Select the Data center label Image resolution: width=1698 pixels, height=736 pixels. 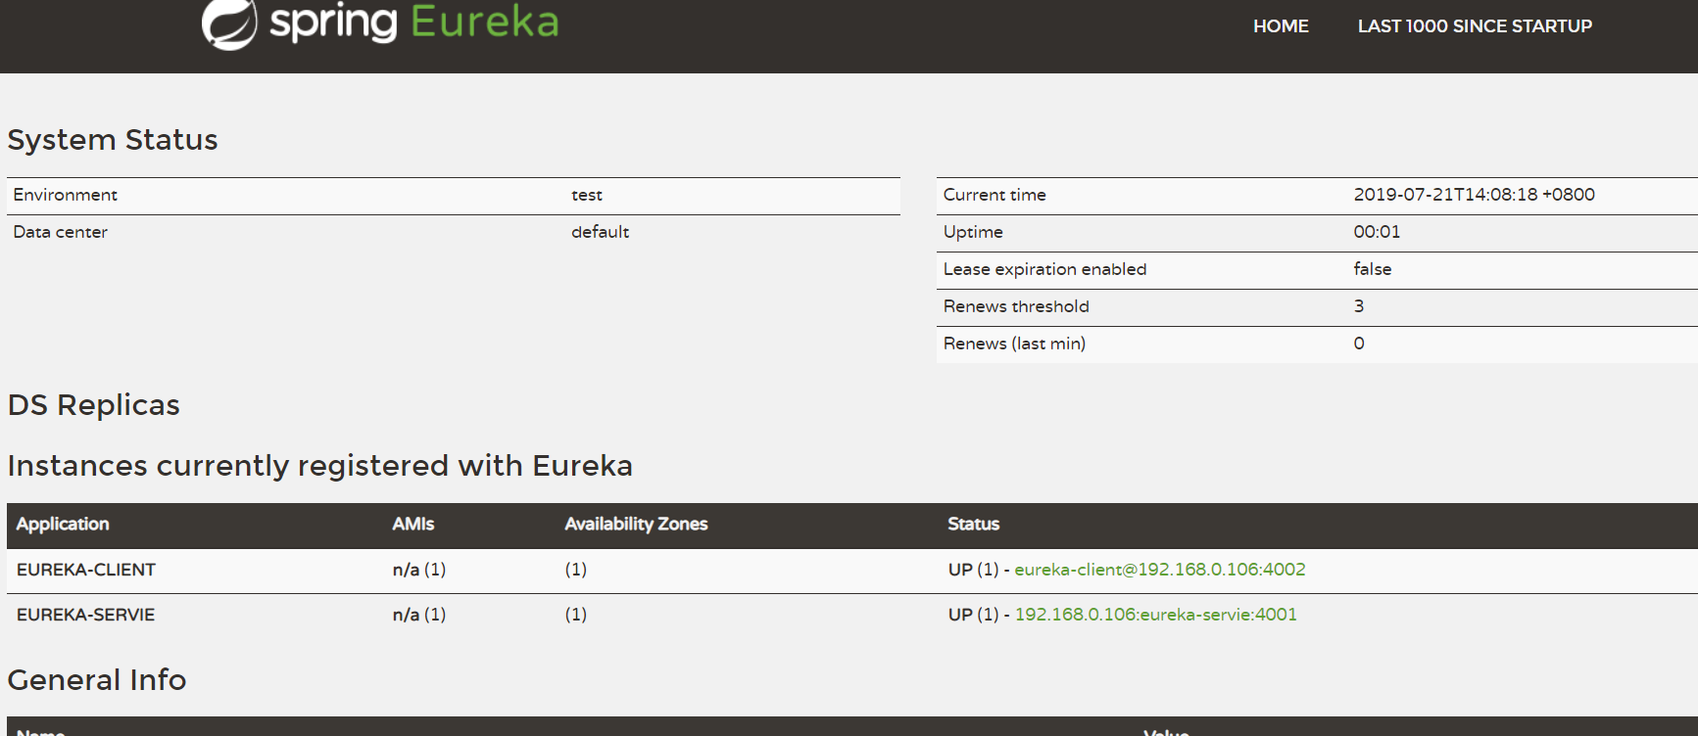click(60, 232)
